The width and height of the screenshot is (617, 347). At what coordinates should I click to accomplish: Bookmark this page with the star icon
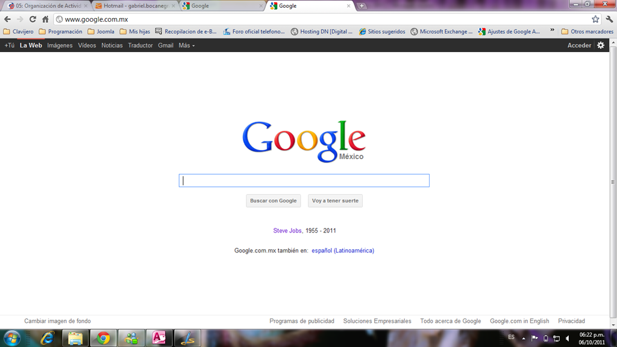(x=595, y=19)
